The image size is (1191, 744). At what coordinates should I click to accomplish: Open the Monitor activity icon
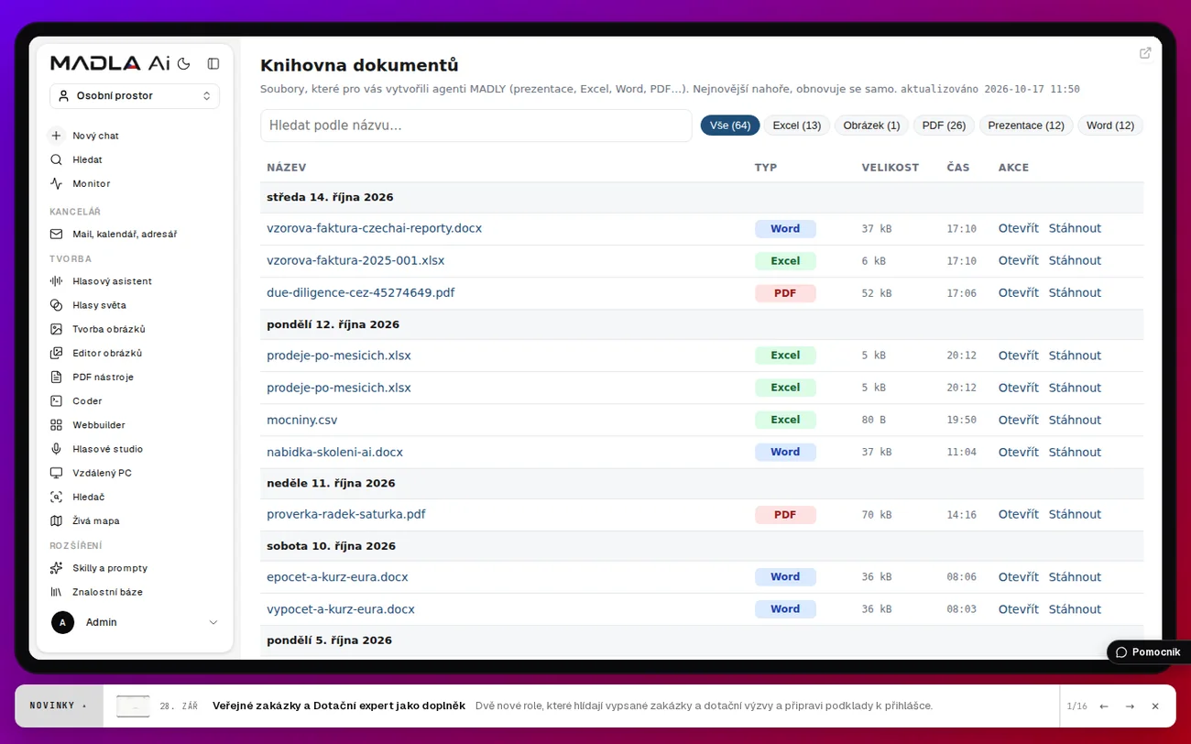(56, 183)
